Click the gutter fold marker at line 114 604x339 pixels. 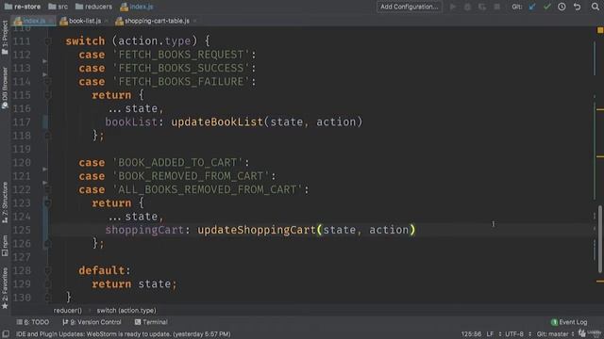(48, 82)
